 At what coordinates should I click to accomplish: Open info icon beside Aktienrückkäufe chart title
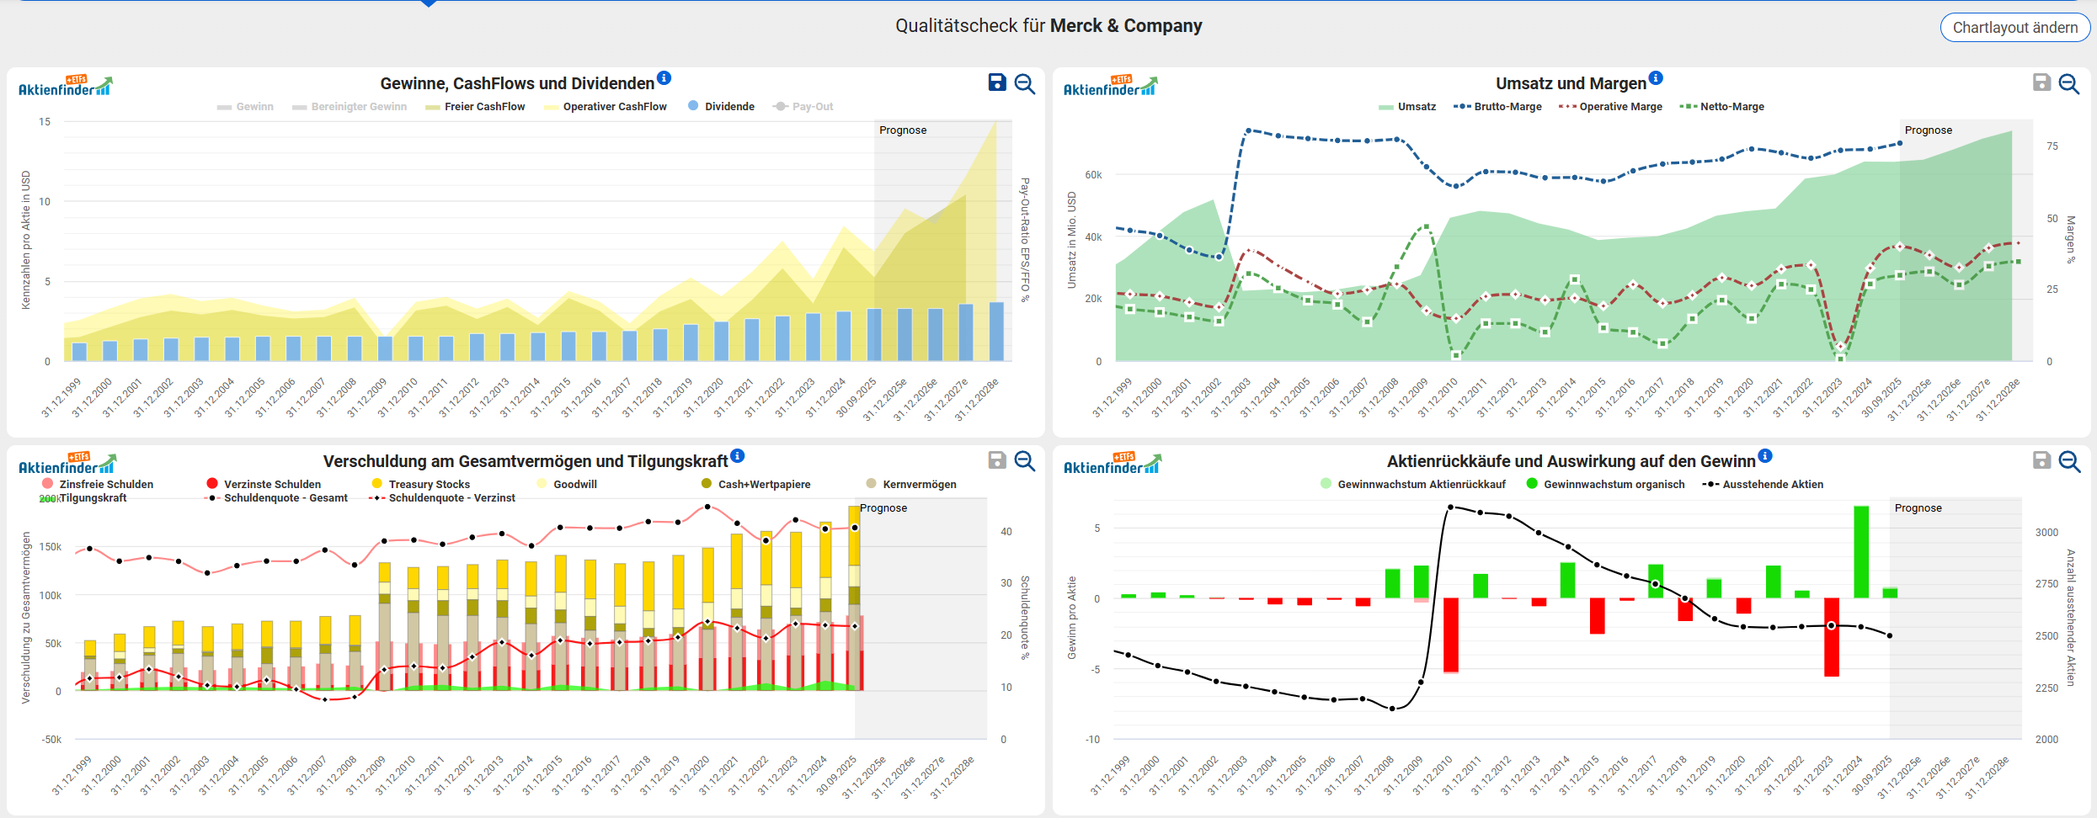tap(1765, 456)
